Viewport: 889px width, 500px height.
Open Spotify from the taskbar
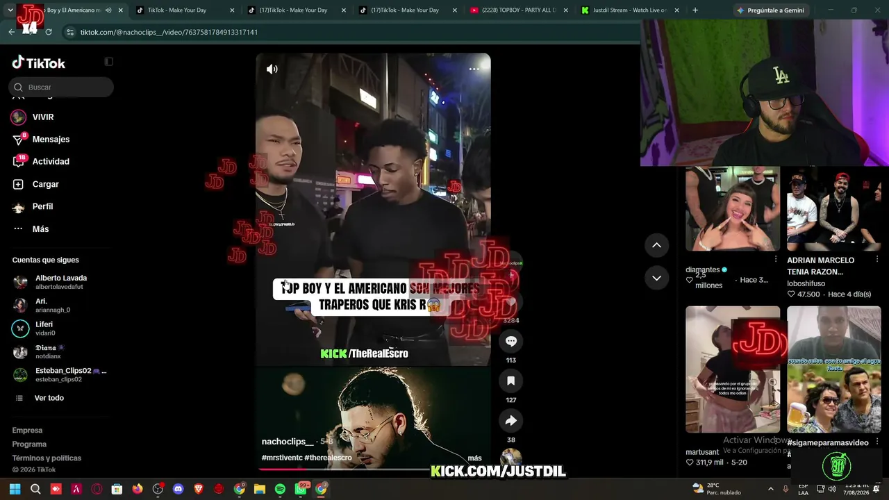click(280, 490)
